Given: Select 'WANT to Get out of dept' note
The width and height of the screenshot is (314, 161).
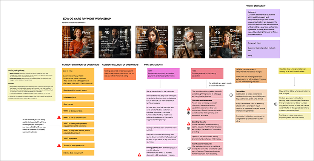Looking at the screenshot, I should [x=78, y=111].
